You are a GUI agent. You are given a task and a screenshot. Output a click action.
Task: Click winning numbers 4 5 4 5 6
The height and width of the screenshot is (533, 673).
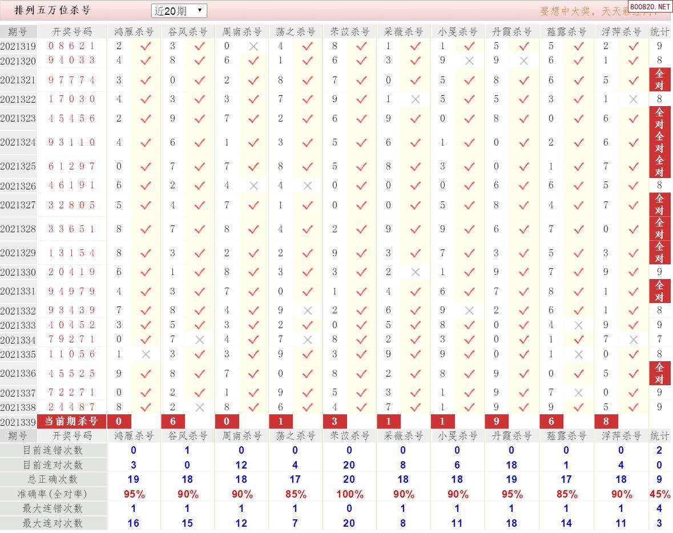tap(72, 119)
